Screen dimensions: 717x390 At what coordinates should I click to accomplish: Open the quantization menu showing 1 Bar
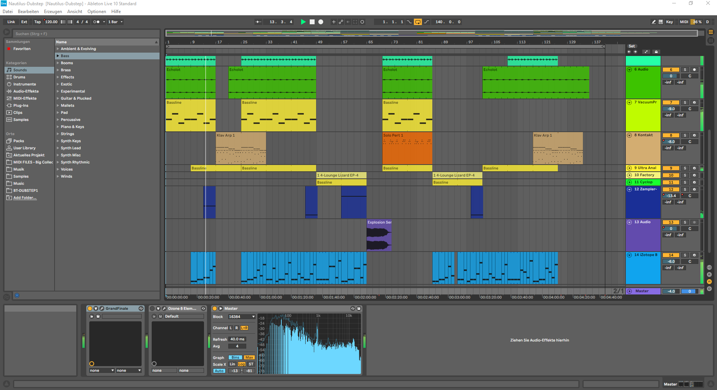point(115,22)
